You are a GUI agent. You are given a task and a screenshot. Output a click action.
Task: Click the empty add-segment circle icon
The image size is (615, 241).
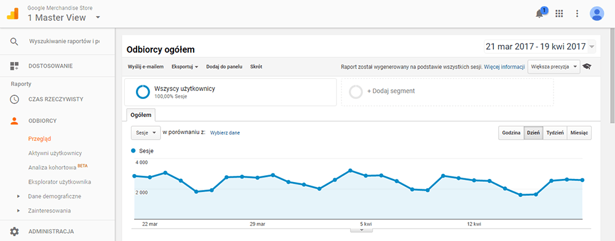(x=355, y=92)
